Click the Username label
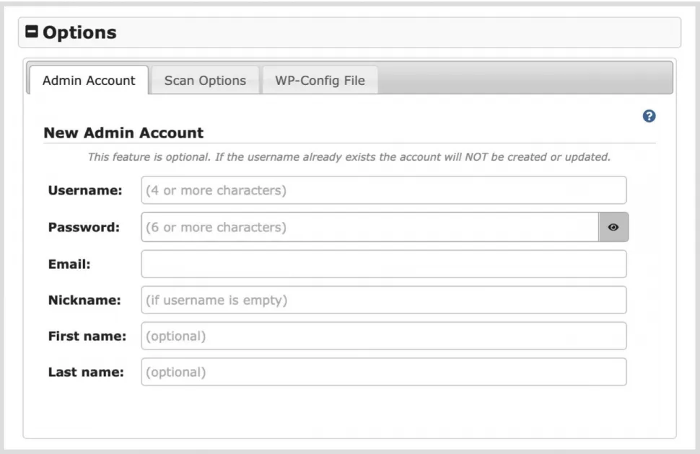This screenshot has width=700, height=454. pyautogui.click(x=84, y=191)
